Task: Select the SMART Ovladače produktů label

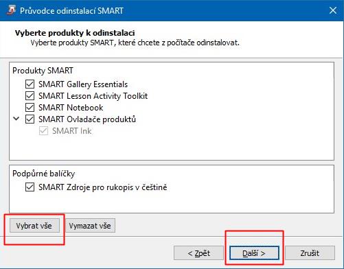Action: (87, 119)
